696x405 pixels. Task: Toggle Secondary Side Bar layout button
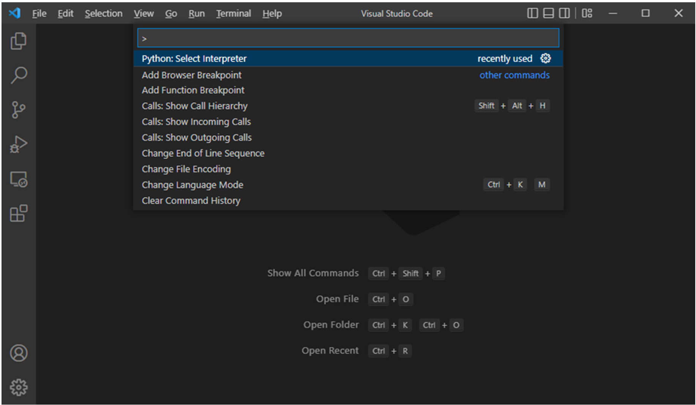[x=564, y=13]
